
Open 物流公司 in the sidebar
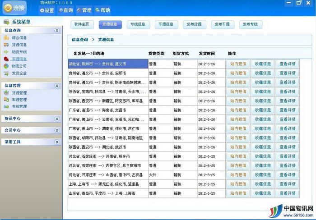pyautogui.click(x=19, y=66)
